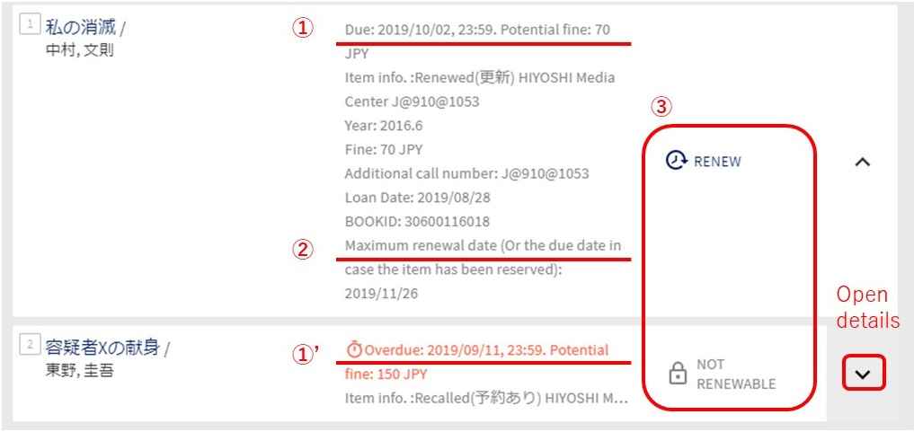
Task: Select item number 1 box
Action: pyautogui.click(x=29, y=25)
